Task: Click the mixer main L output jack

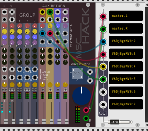Action: click(x=86, y=110)
